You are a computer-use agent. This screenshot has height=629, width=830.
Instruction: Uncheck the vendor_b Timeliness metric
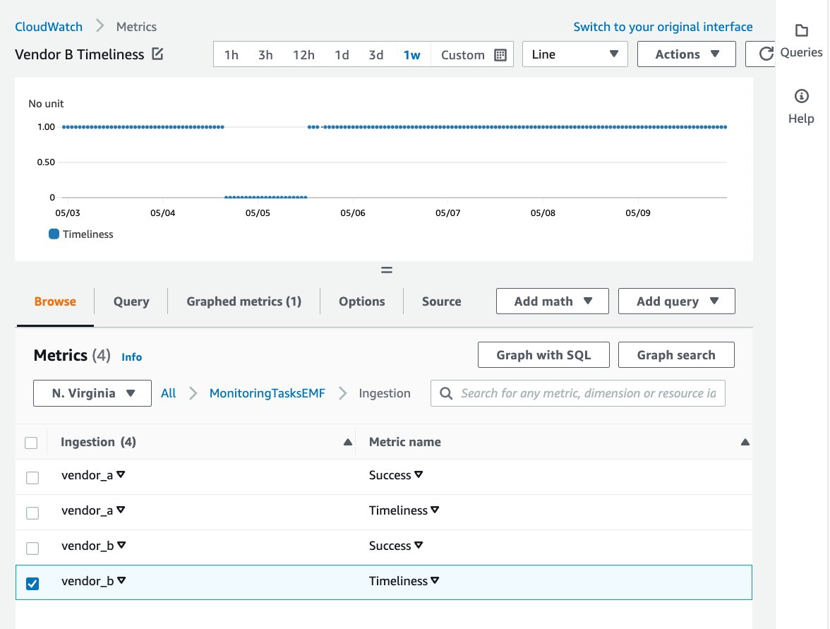pyautogui.click(x=32, y=583)
